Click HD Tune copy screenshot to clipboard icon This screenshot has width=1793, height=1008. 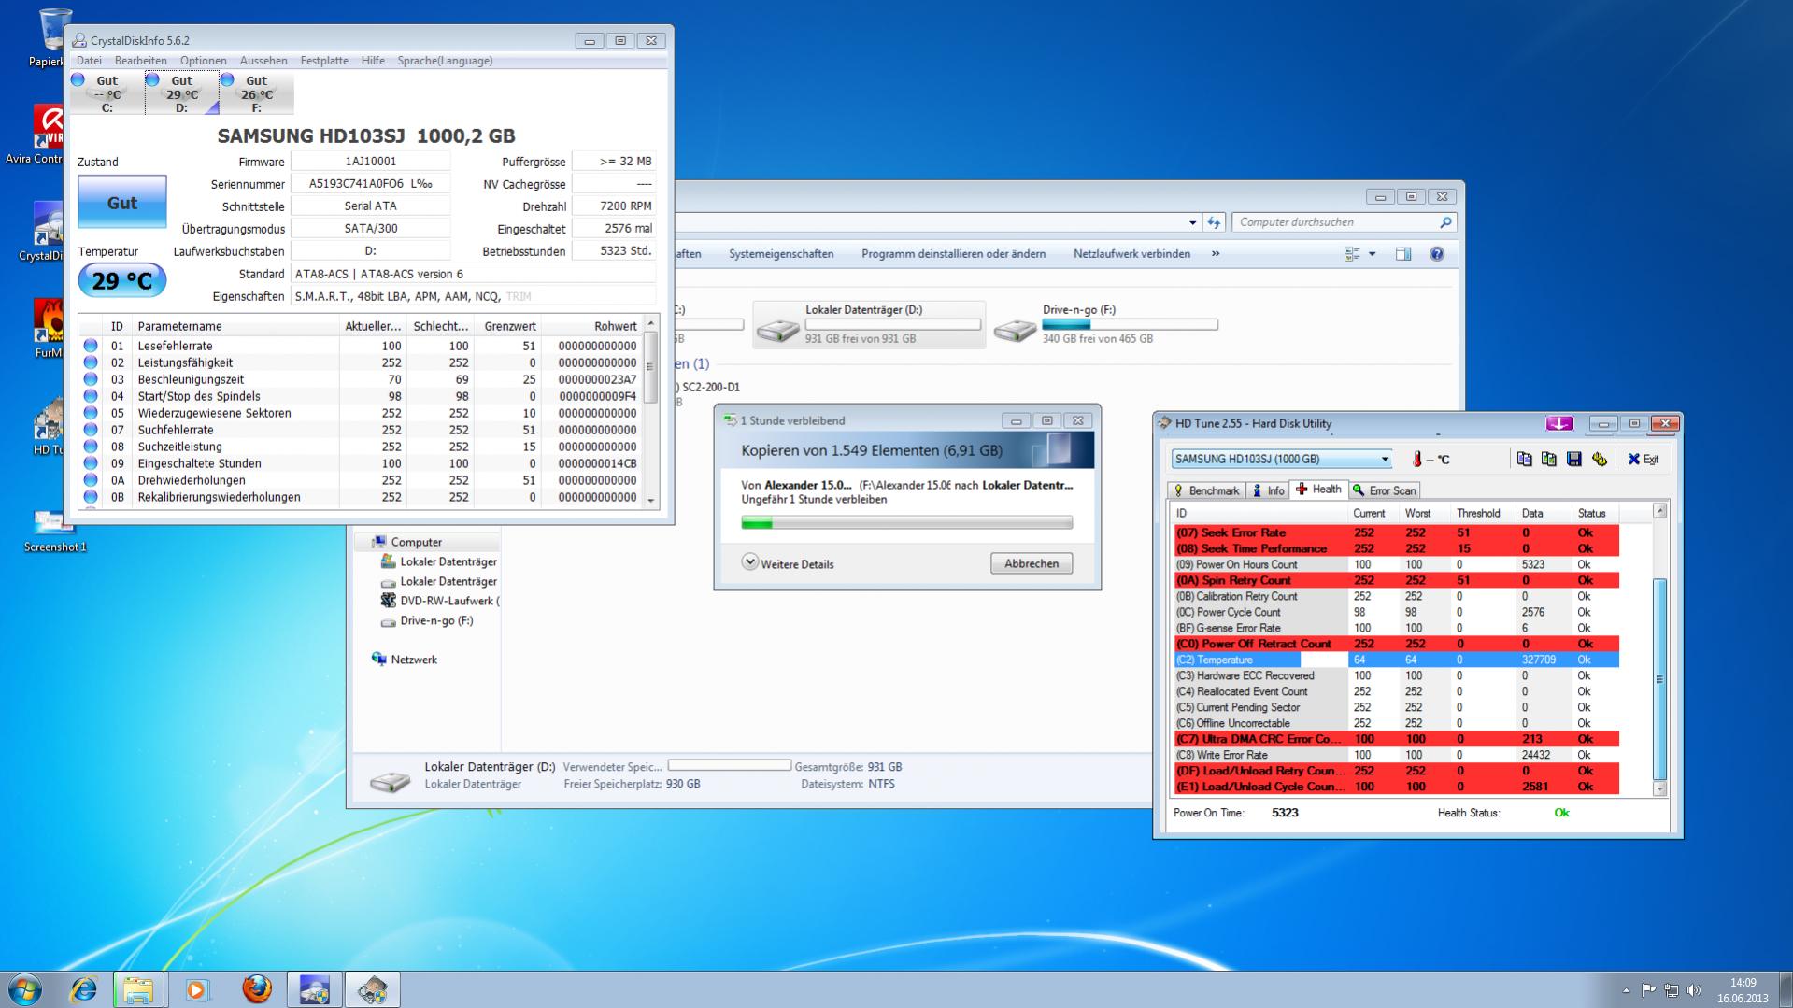pos(1548,459)
